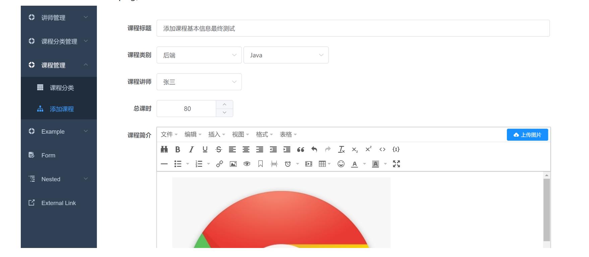The width and height of the screenshot is (589, 257).
Task: Insert media video
Action: point(308,164)
